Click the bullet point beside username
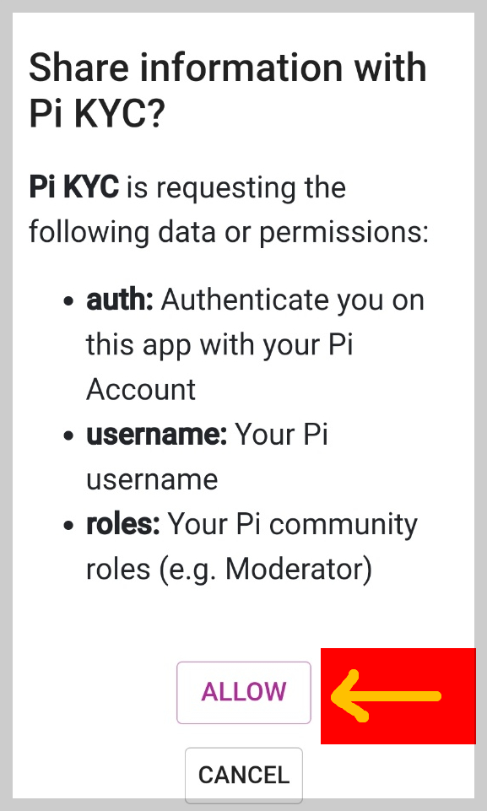The height and width of the screenshot is (811, 487). click(x=68, y=435)
